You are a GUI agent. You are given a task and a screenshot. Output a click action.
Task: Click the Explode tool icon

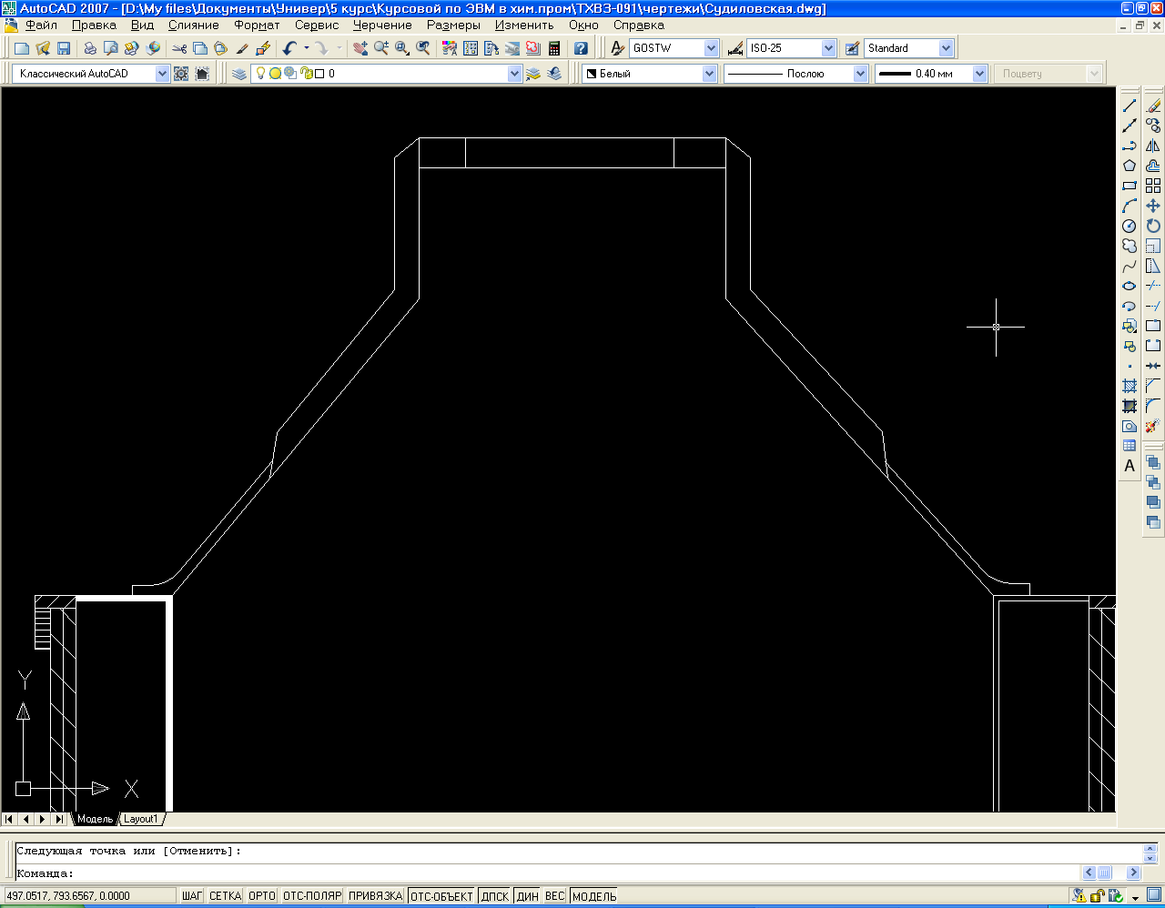tap(1152, 426)
